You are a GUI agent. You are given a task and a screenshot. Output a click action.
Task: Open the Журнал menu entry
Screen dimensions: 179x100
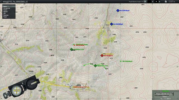pos(9,12)
